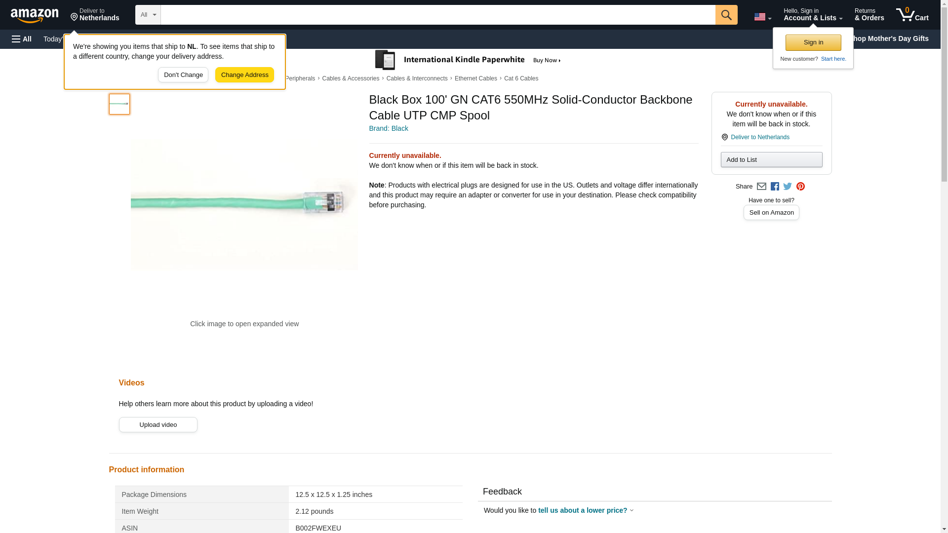Open the language flag dropdown
Viewport: 948px width, 533px height.
[x=762, y=17]
